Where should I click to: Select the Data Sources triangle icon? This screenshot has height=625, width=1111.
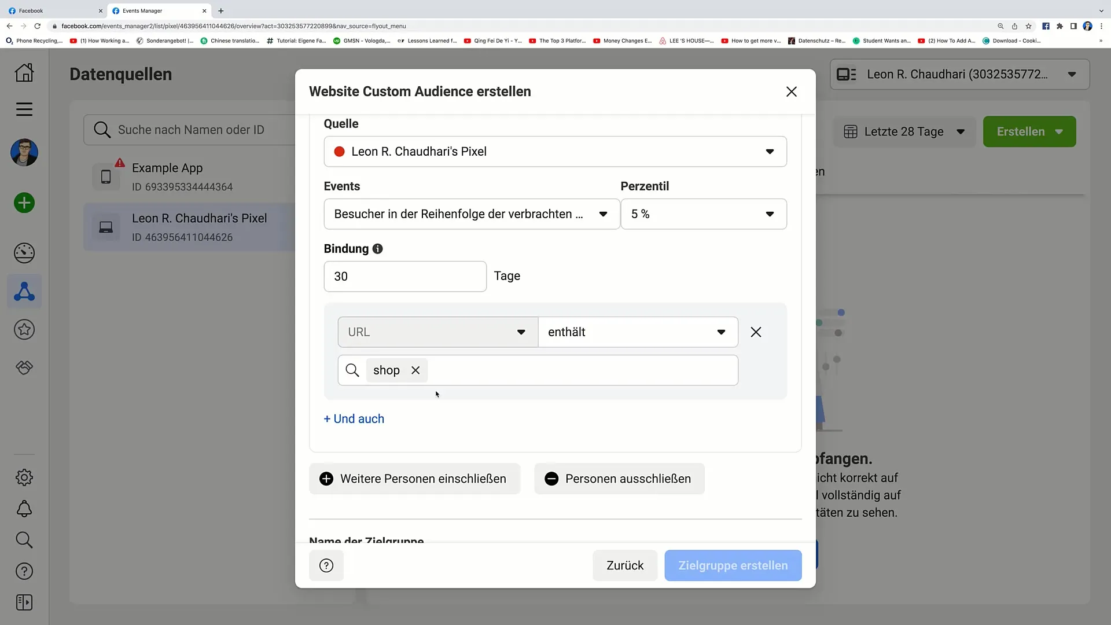click(x=24, y=291)
